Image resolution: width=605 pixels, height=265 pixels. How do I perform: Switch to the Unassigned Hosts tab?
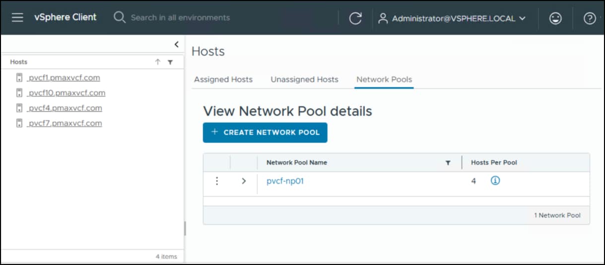(x=304, y=79)
